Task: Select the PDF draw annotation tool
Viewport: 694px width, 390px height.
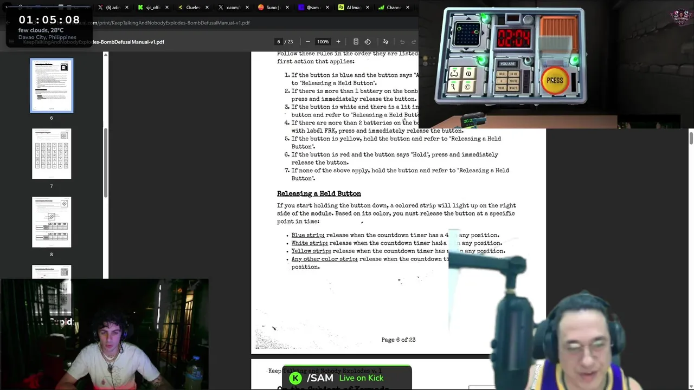Action: coord(385,42)
